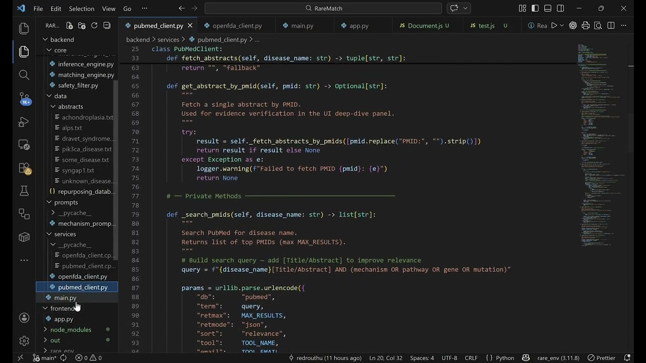Synchronize changes in status bar
The width and height of the screenshot is (646, 363).
(63, 358)
